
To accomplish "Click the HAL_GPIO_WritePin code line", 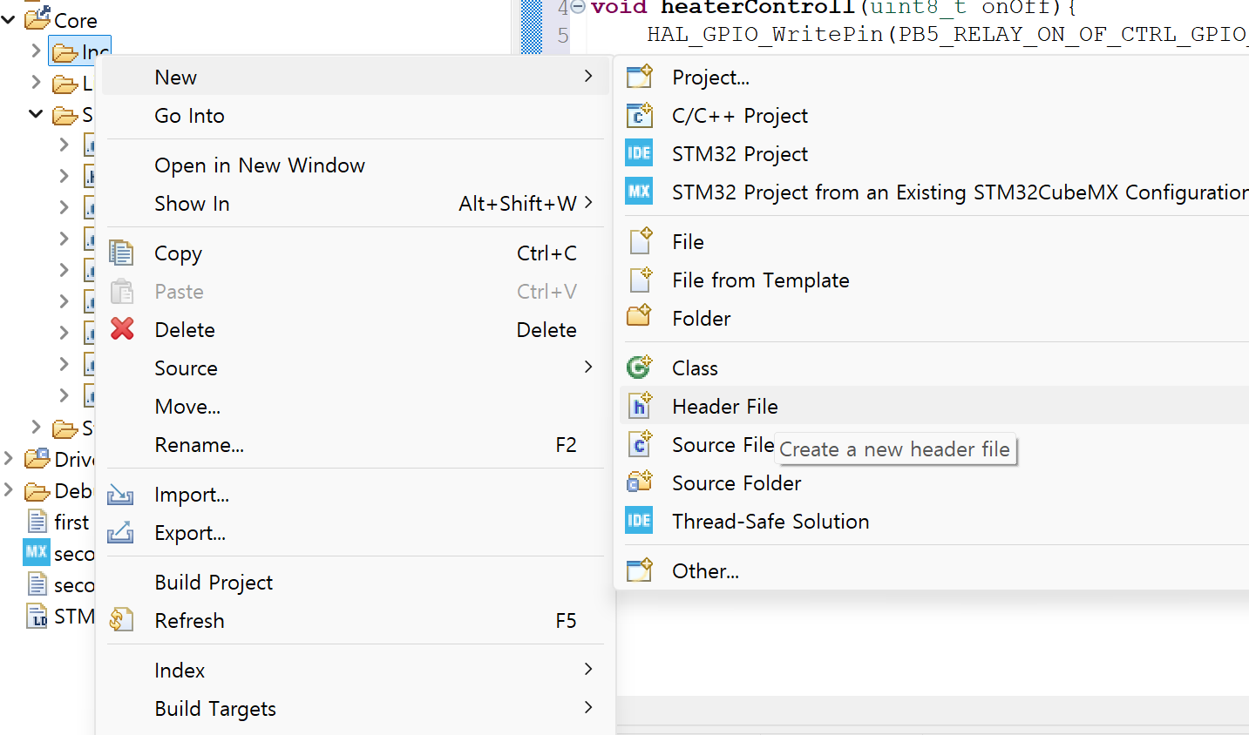I will point(947,34).
